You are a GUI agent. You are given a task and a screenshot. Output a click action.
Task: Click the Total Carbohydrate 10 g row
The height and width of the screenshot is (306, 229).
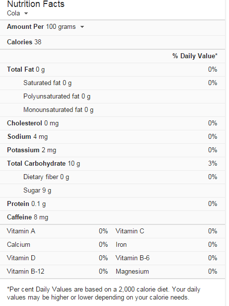(112, 164)
